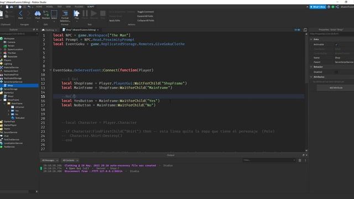
Task: Select ServerScriptService in Explorer
Action: 13,82
